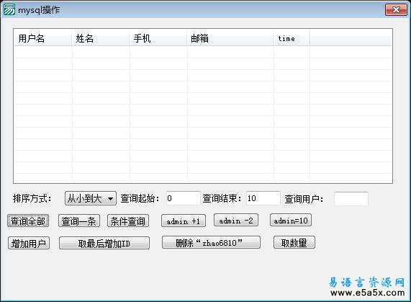
Task: Run the 条件查询 button
Action: point(128,221)
